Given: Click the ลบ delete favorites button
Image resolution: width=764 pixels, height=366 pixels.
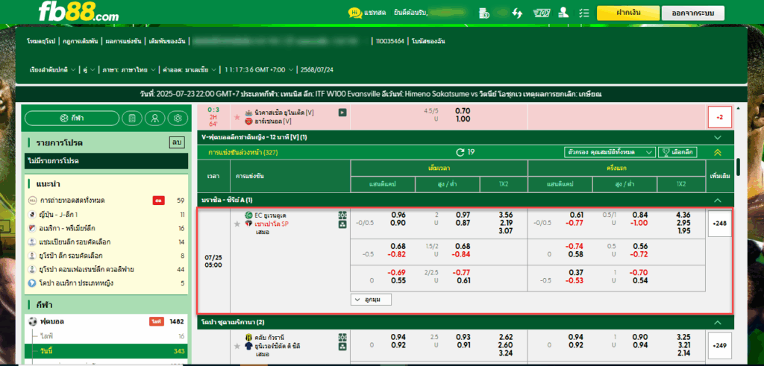Looking at the screenshot, I should pyautogui.click(x=176, y=142).
